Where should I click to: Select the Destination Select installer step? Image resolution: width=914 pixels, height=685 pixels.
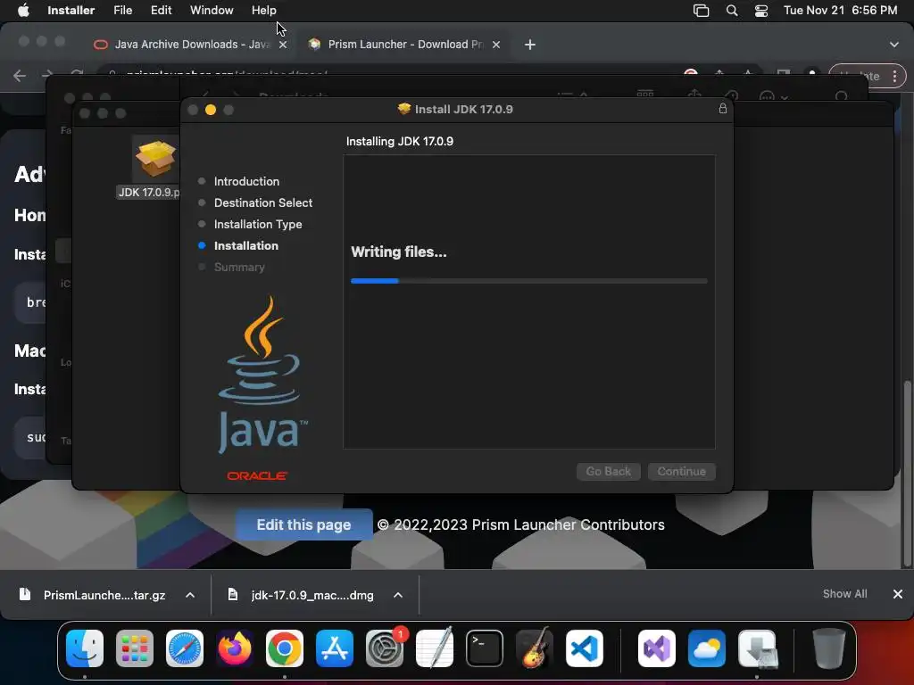pyautogui.click(x=263, y=202)
